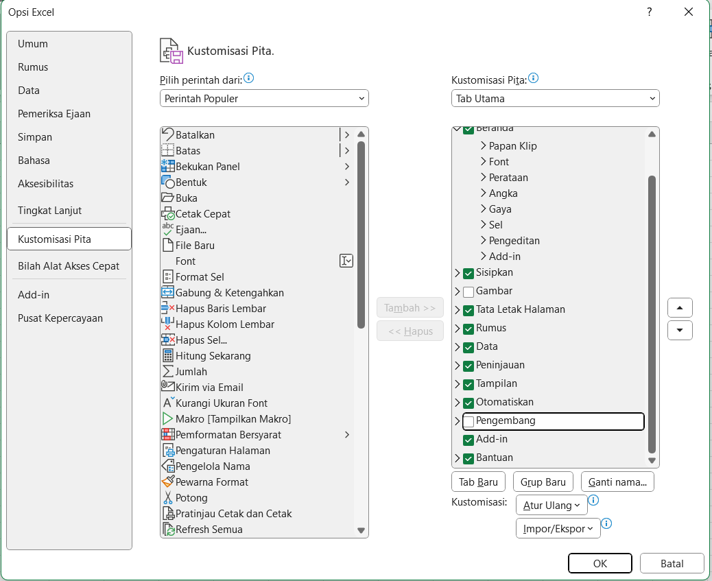Expand the Angka group
Screen dimensions: 712x581
point(484,193)
